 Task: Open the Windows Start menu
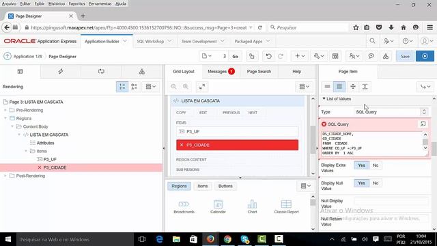8,239
